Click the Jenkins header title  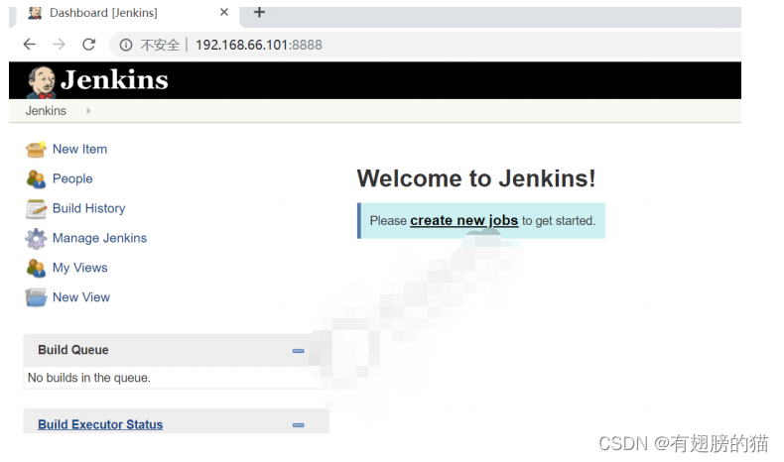tap(114, 80)
